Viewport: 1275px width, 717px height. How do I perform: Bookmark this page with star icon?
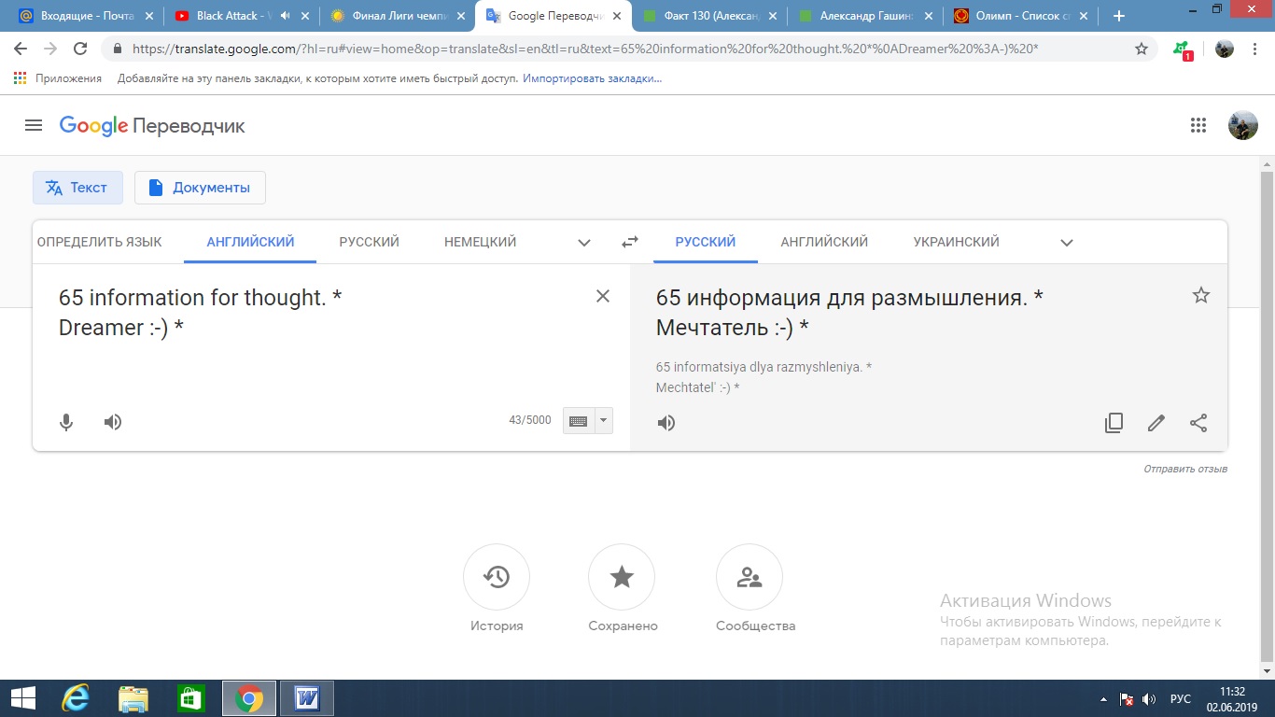click(1142, 49)
